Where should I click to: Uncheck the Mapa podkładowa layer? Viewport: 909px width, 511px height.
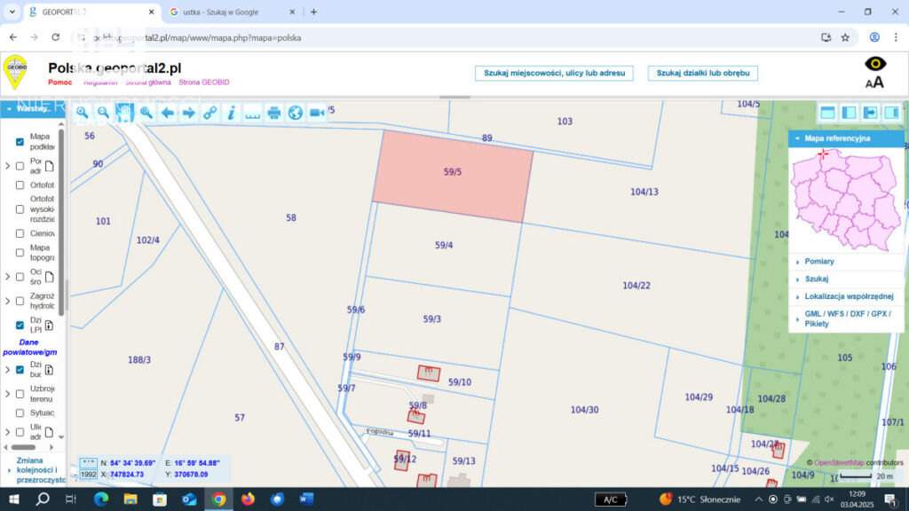coord(20,142)
